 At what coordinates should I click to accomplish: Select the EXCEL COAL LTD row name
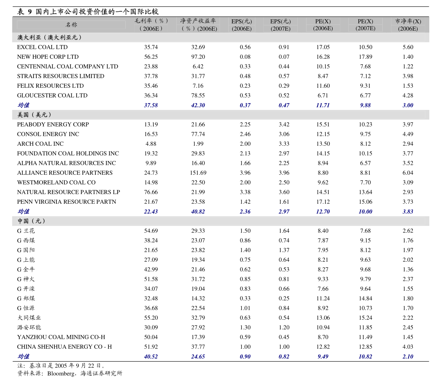[x=42, y=47]
